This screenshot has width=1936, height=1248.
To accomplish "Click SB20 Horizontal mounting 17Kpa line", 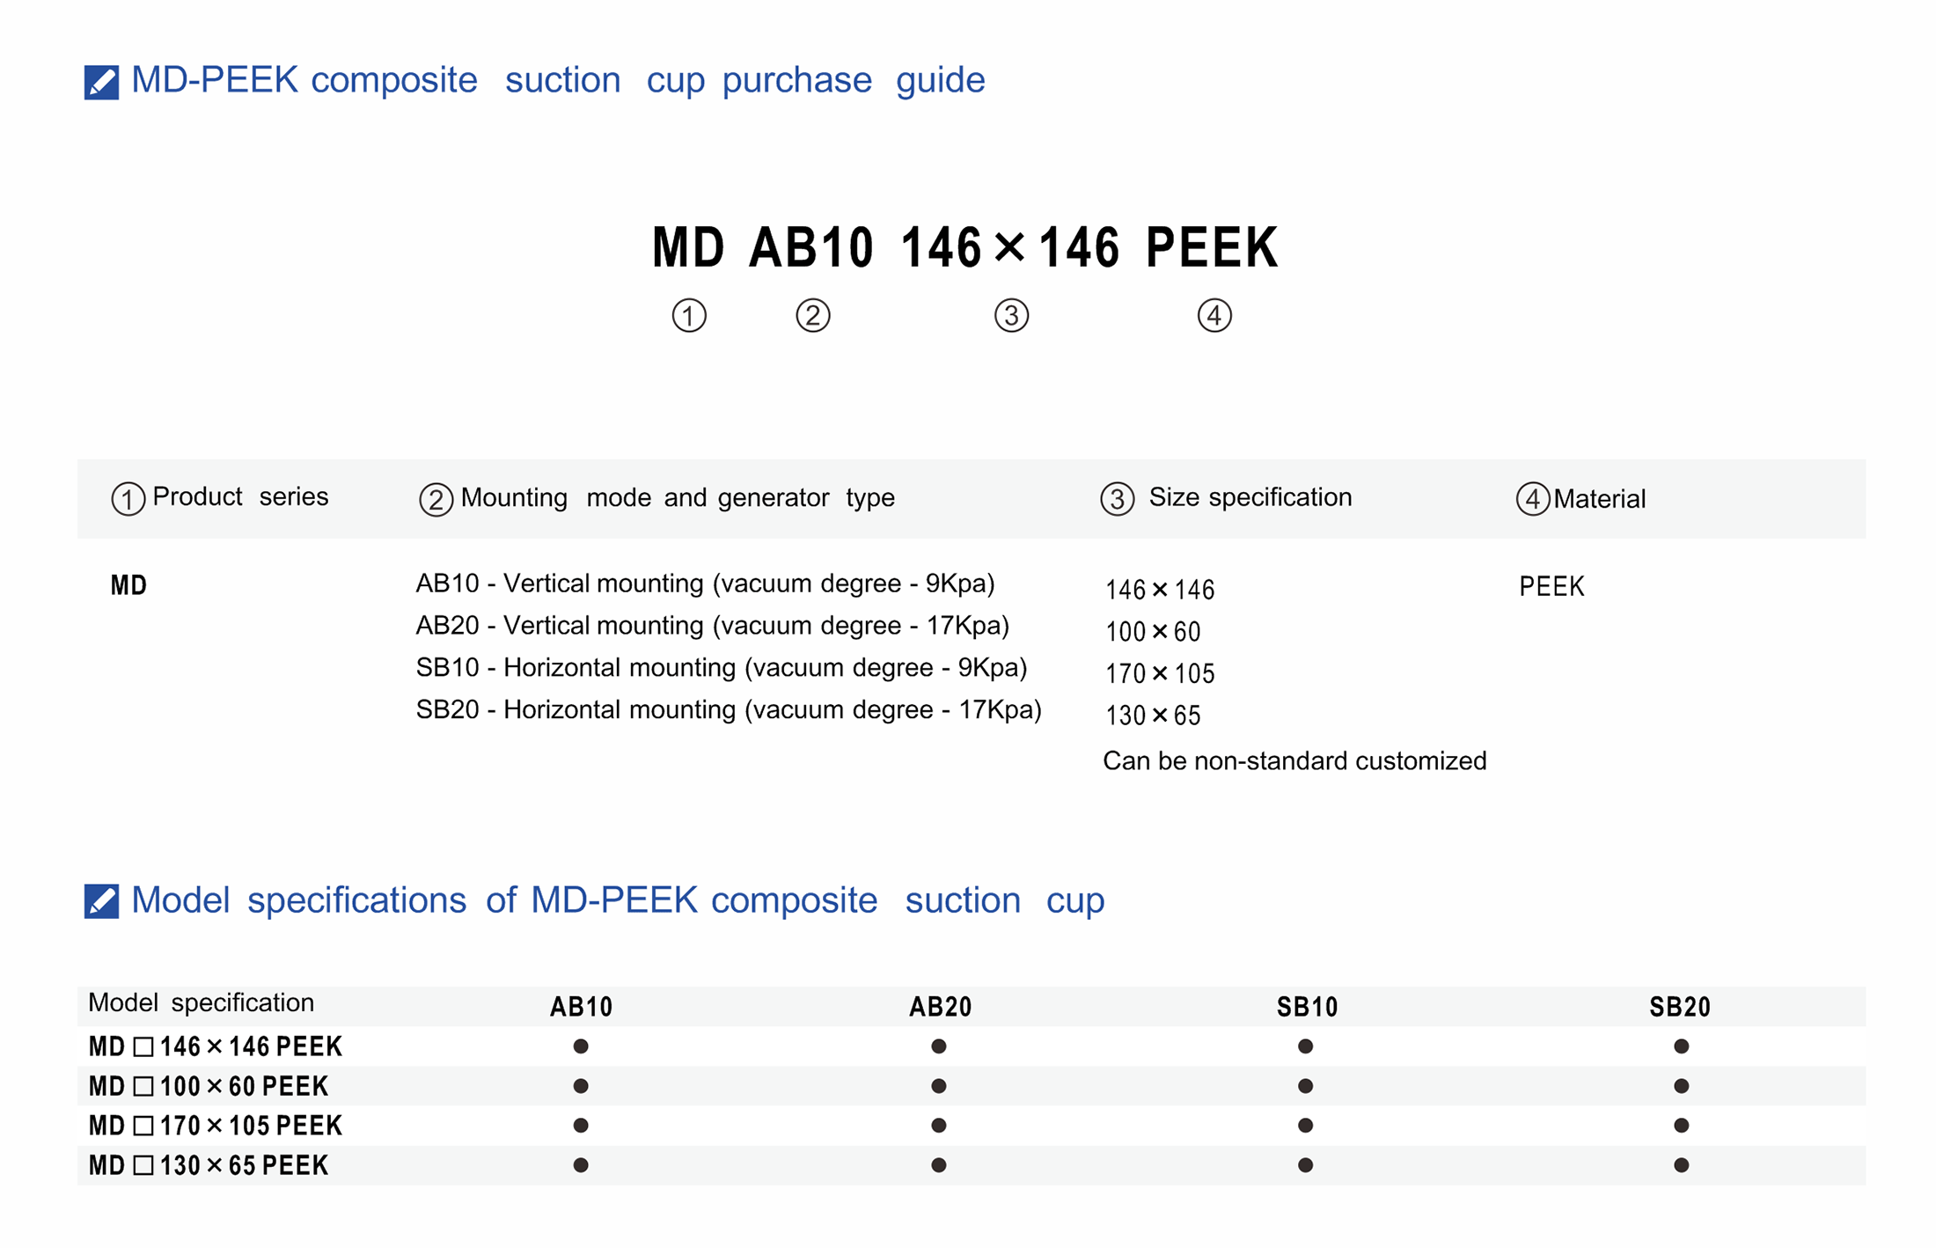I will (728, 709).
